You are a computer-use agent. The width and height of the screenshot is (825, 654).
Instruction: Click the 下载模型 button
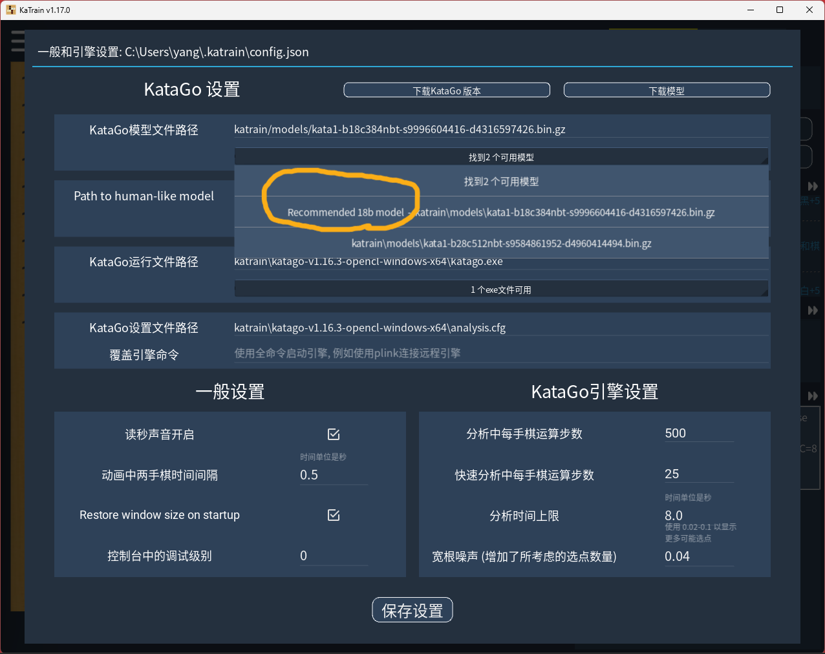coord(667,90)
